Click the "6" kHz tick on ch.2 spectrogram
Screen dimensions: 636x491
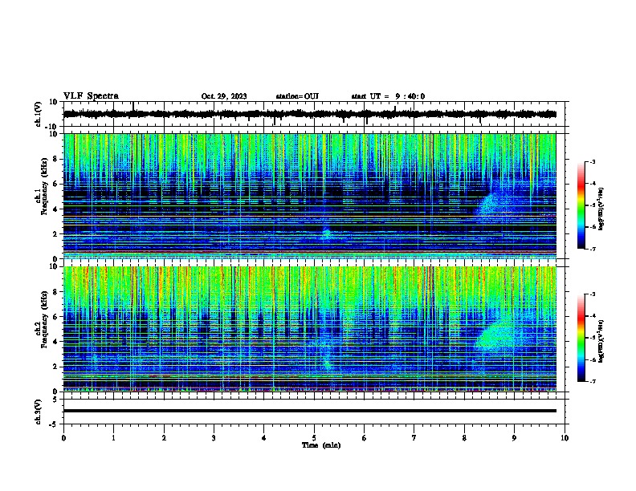[55, 316]
